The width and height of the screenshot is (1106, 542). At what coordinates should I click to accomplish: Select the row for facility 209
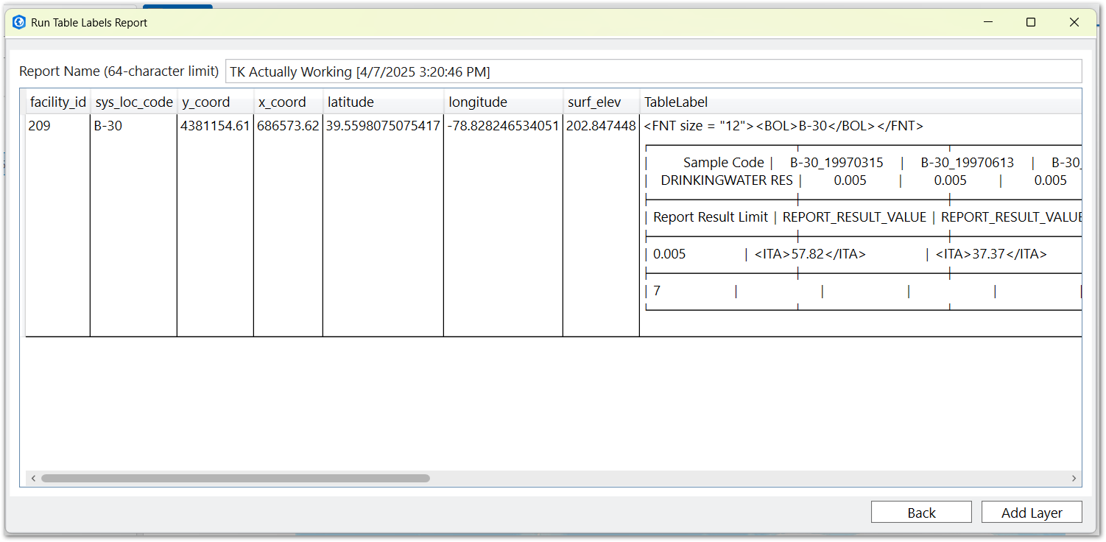[x=40, y=125]
